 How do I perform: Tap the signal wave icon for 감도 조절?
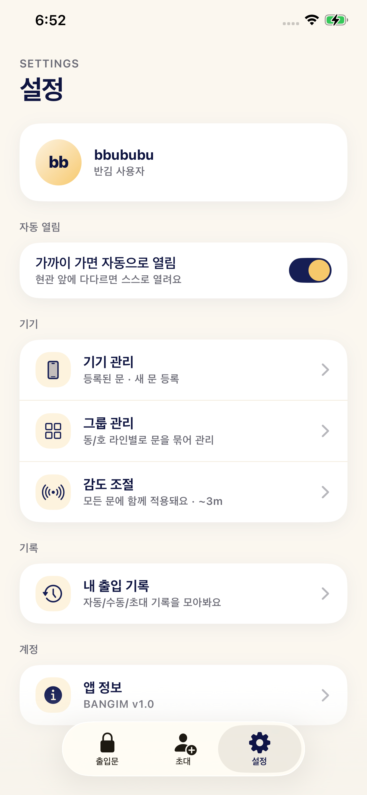click(x=53, y=492)
